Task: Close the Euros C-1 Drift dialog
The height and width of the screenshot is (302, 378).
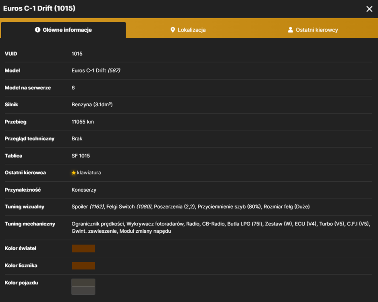Action: (369, 9)
